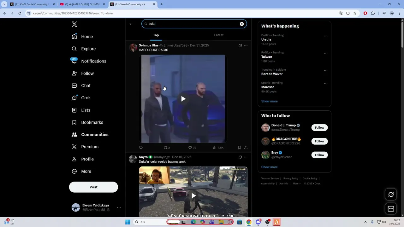404x227 pixels.
Task: Share the Şehmus Ulas post
Action: click(x=246, y=148)
